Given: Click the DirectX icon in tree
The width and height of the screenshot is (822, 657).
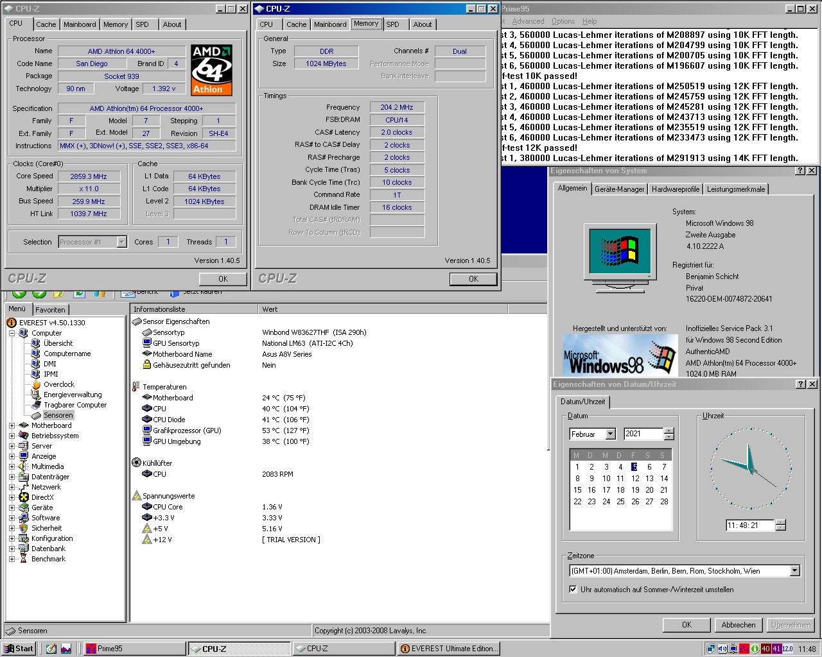Looking at the screenshot, I should (24, 497).
